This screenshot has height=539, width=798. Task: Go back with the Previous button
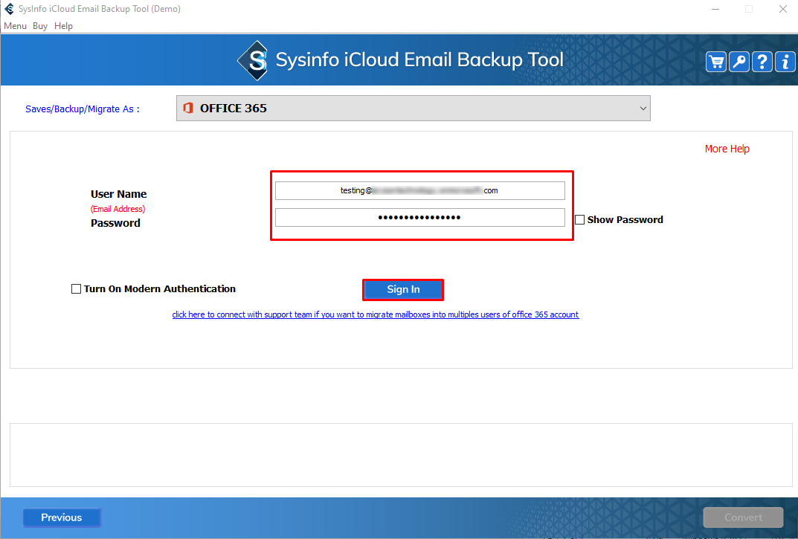62,517
